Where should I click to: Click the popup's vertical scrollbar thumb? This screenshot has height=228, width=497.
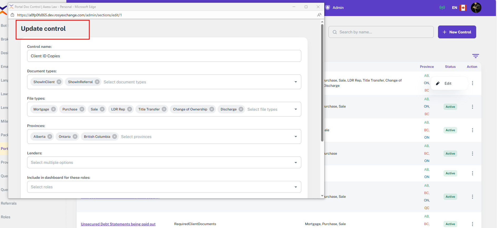322,83
